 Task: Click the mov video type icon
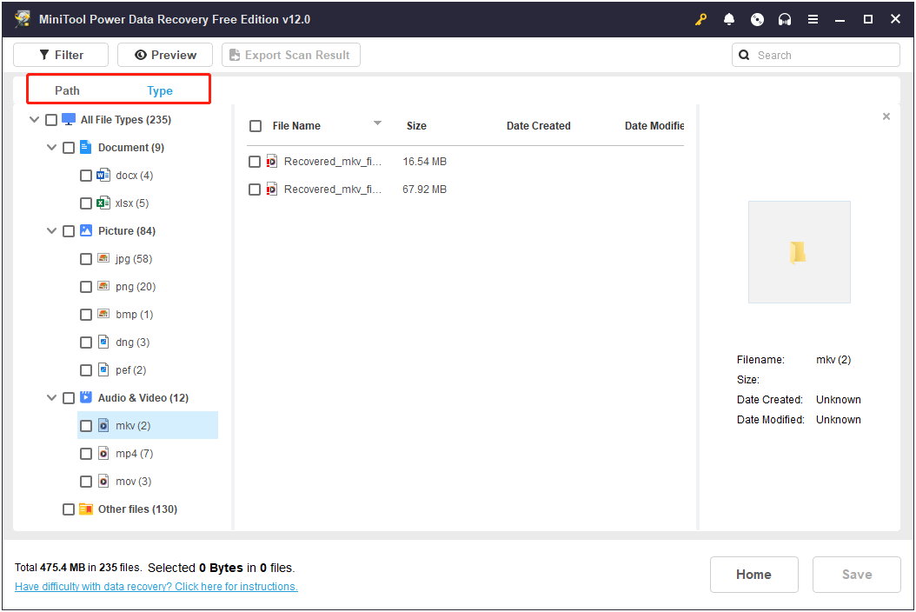point(103,481)
